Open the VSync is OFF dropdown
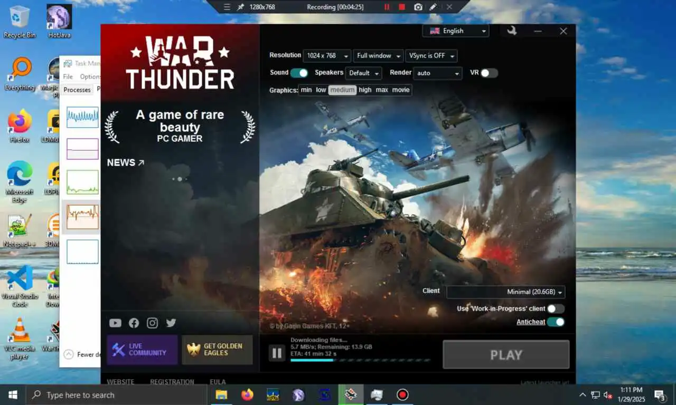This screenshot has width=676, height=405. 431,56
